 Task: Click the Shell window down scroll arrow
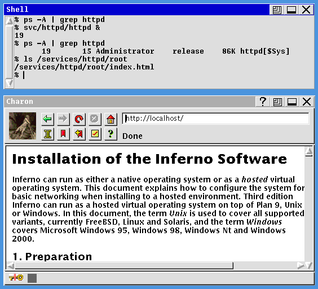pyautogui.click(x=9, y=84)
